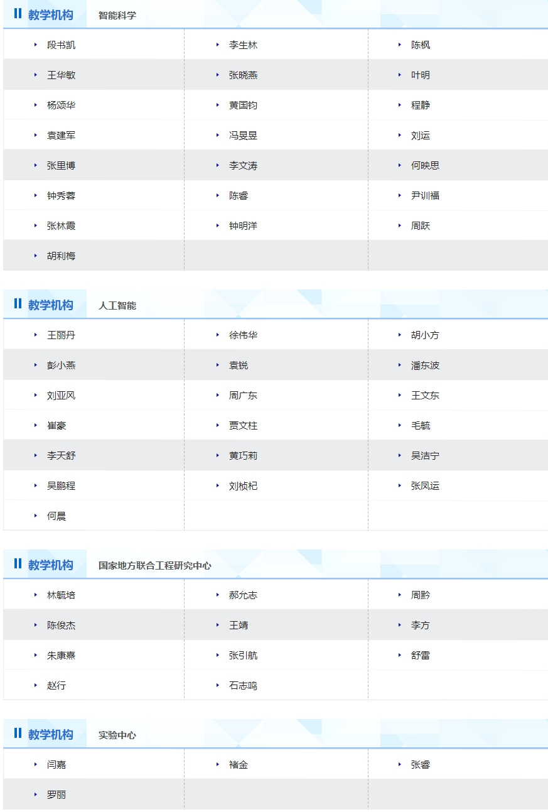Select the 智能科学 section title
548x812 pixels.
point(117,16)
